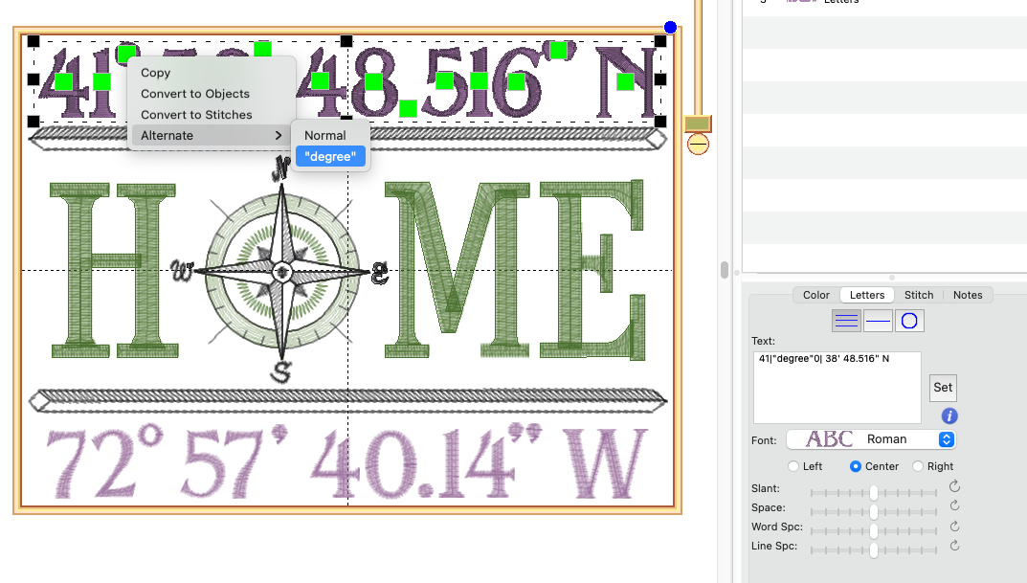This screenshot has width=1027, height=583.
Task: Pick the "degree" alternate option
Action: click(x=330, y=157)
